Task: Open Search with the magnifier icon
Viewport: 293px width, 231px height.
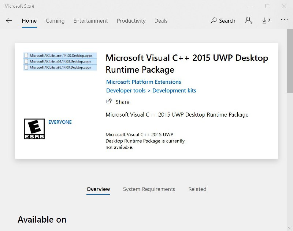Action: [214, 21]
